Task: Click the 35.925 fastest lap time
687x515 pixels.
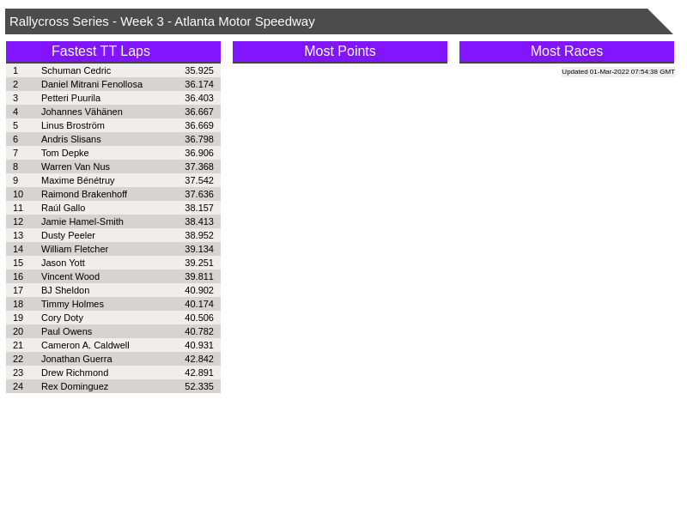Action: [198, 70]
